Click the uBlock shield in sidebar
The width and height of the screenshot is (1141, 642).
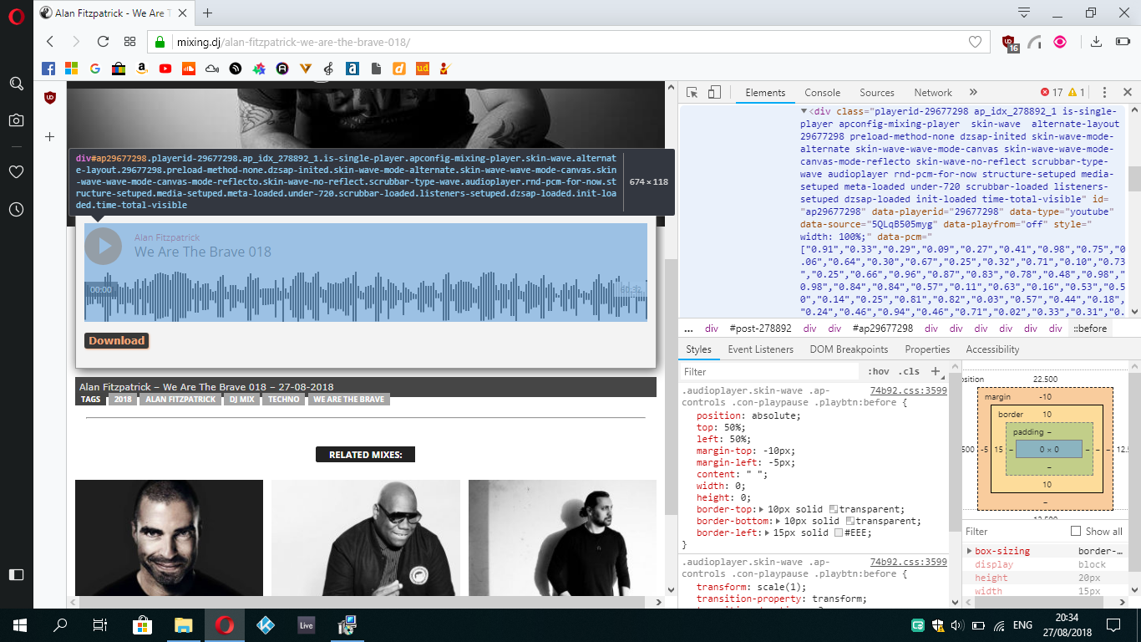point(49,98)
